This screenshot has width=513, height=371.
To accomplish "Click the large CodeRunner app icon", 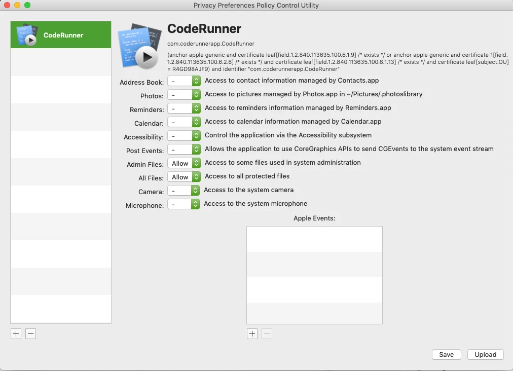I will 140,46.
